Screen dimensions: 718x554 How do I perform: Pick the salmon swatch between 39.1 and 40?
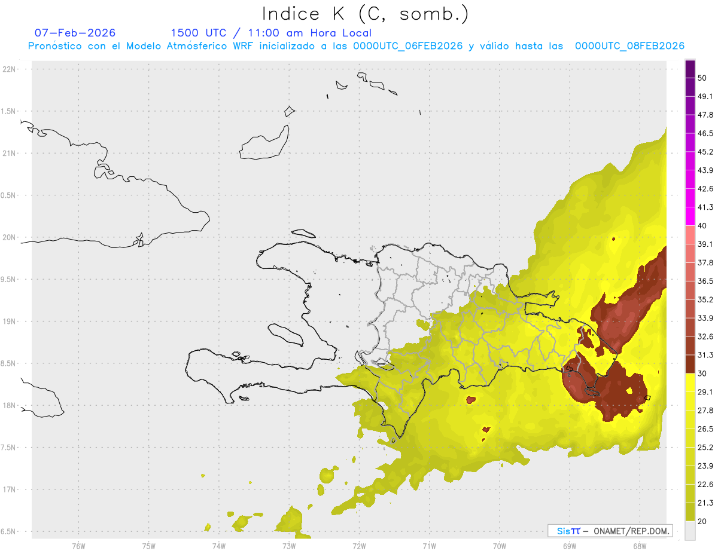[x=690, y=235]
